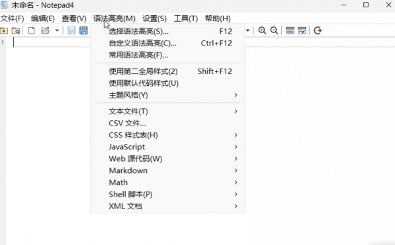Click the scheme list toolbar icon
This screenshot has width=395, height=245.
point(290,30)
